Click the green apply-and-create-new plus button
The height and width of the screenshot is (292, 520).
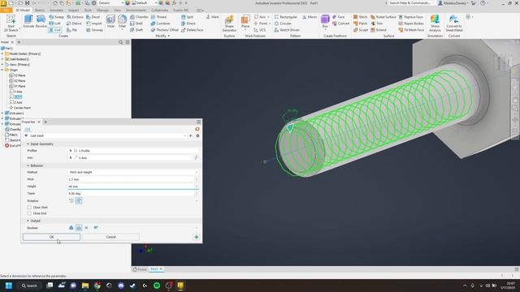click(197, 237)
